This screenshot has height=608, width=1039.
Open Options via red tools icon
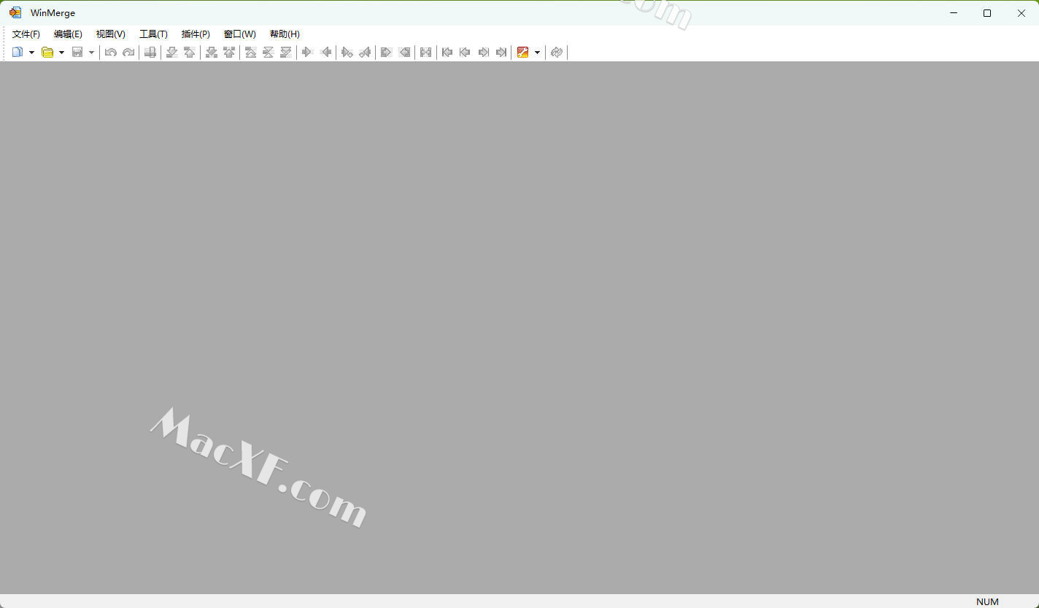pos(522,52)
